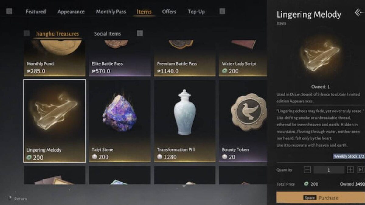This screenshot has width=365, height=205.
Task: Go to the Monthly Pass tab
Action: (111, 12)
